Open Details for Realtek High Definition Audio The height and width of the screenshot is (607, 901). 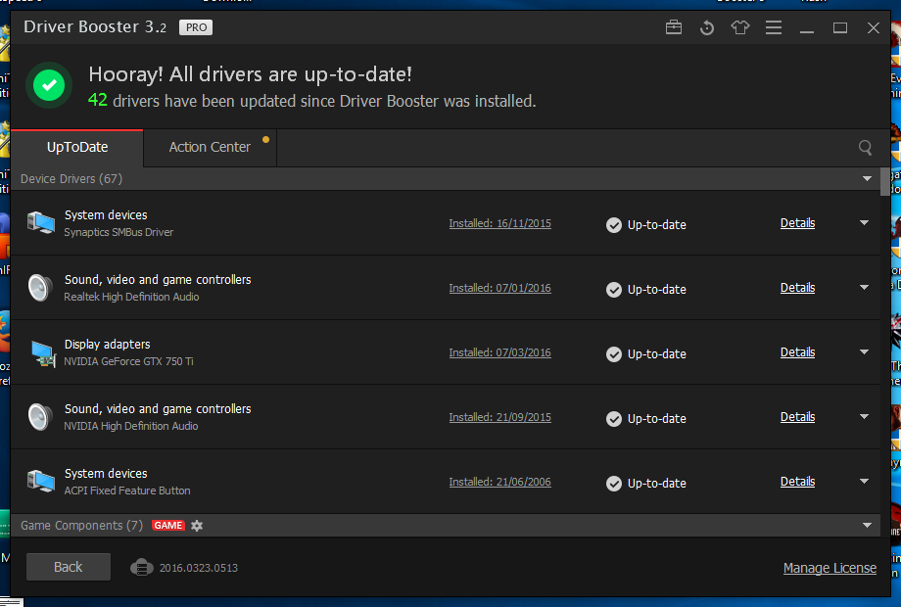(797, 287)
